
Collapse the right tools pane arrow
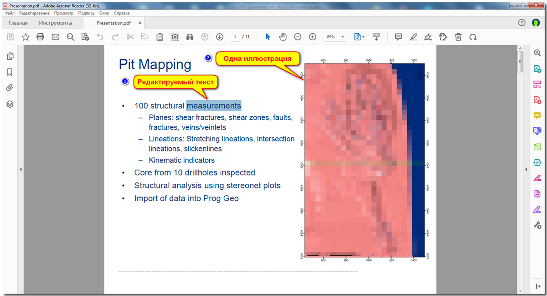pyautogui.click(x=526, y=170)
